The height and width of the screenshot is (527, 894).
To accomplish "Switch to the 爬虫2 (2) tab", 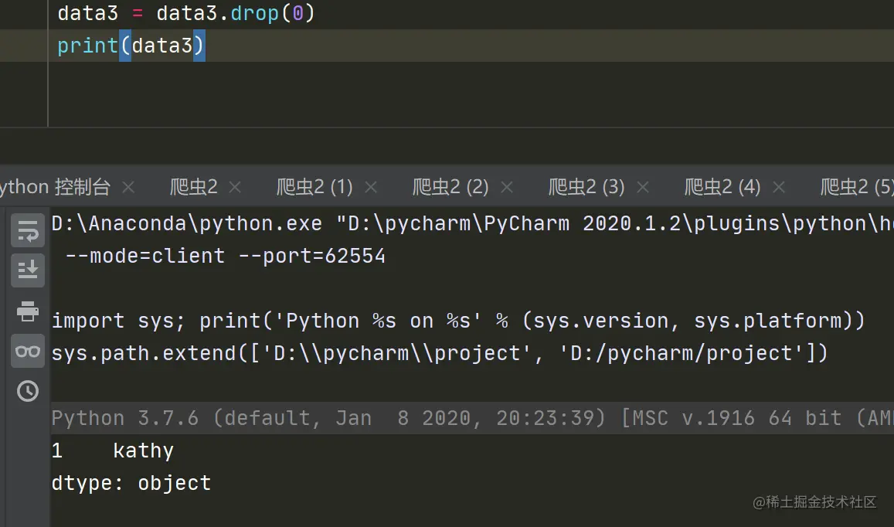I will click(450, 187).
